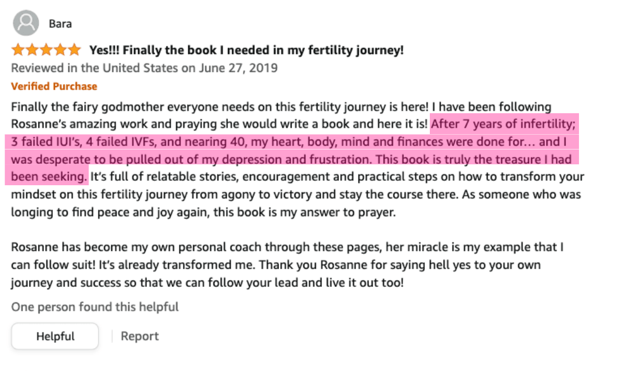The width and height of the screenshot is (623, 371).
Task: Click the Verified Purchase label
Action: click(54, 86)
